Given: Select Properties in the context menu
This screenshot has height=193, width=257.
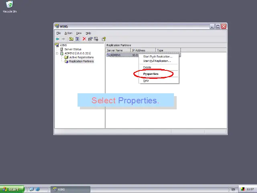Looking at the screenshot, I should pyautogui.click(x=151, y=74).
